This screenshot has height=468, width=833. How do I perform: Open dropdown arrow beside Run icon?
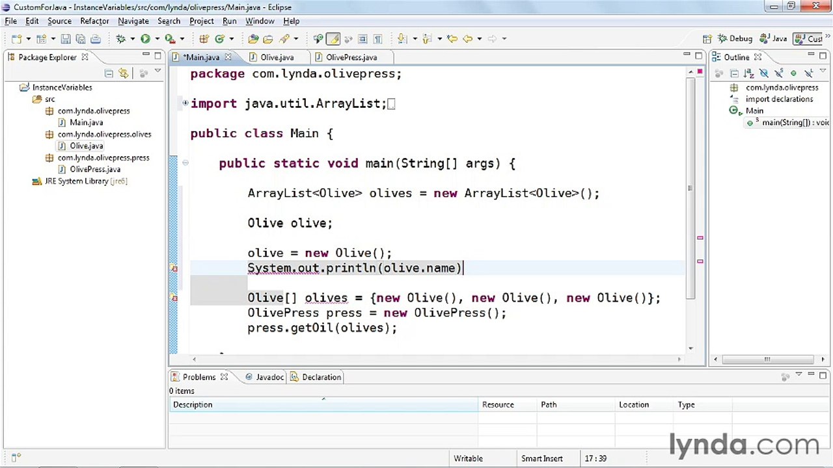pos(157,39)
